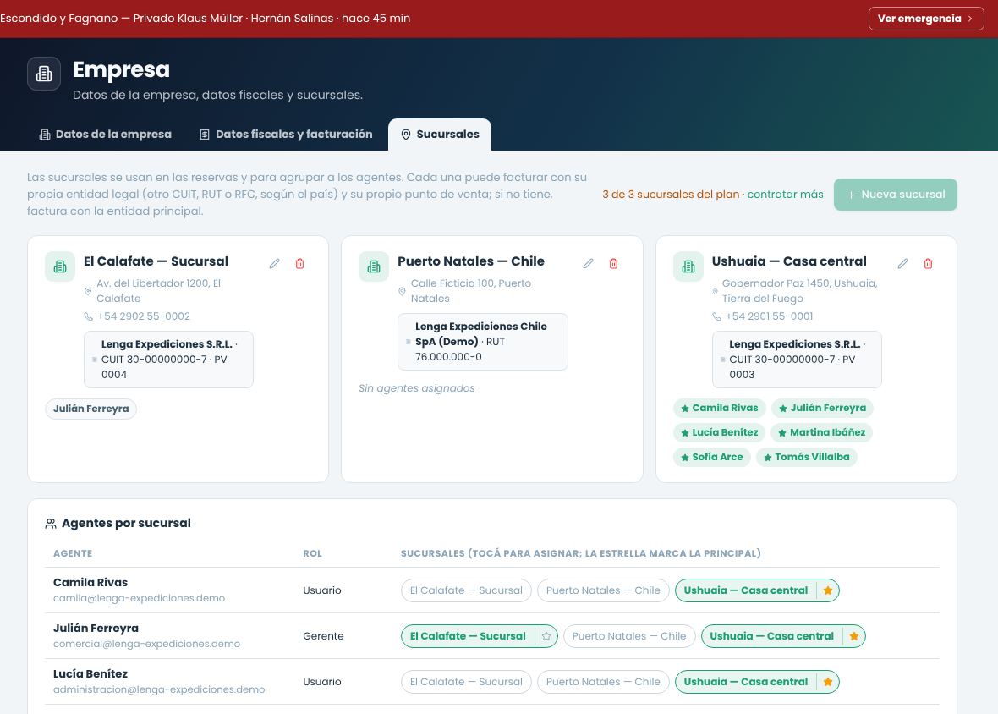Set El Calafate as Julián Ferreyra's main branch
Viewport: 998px width, 714px height.
click(x=546, y=636)
